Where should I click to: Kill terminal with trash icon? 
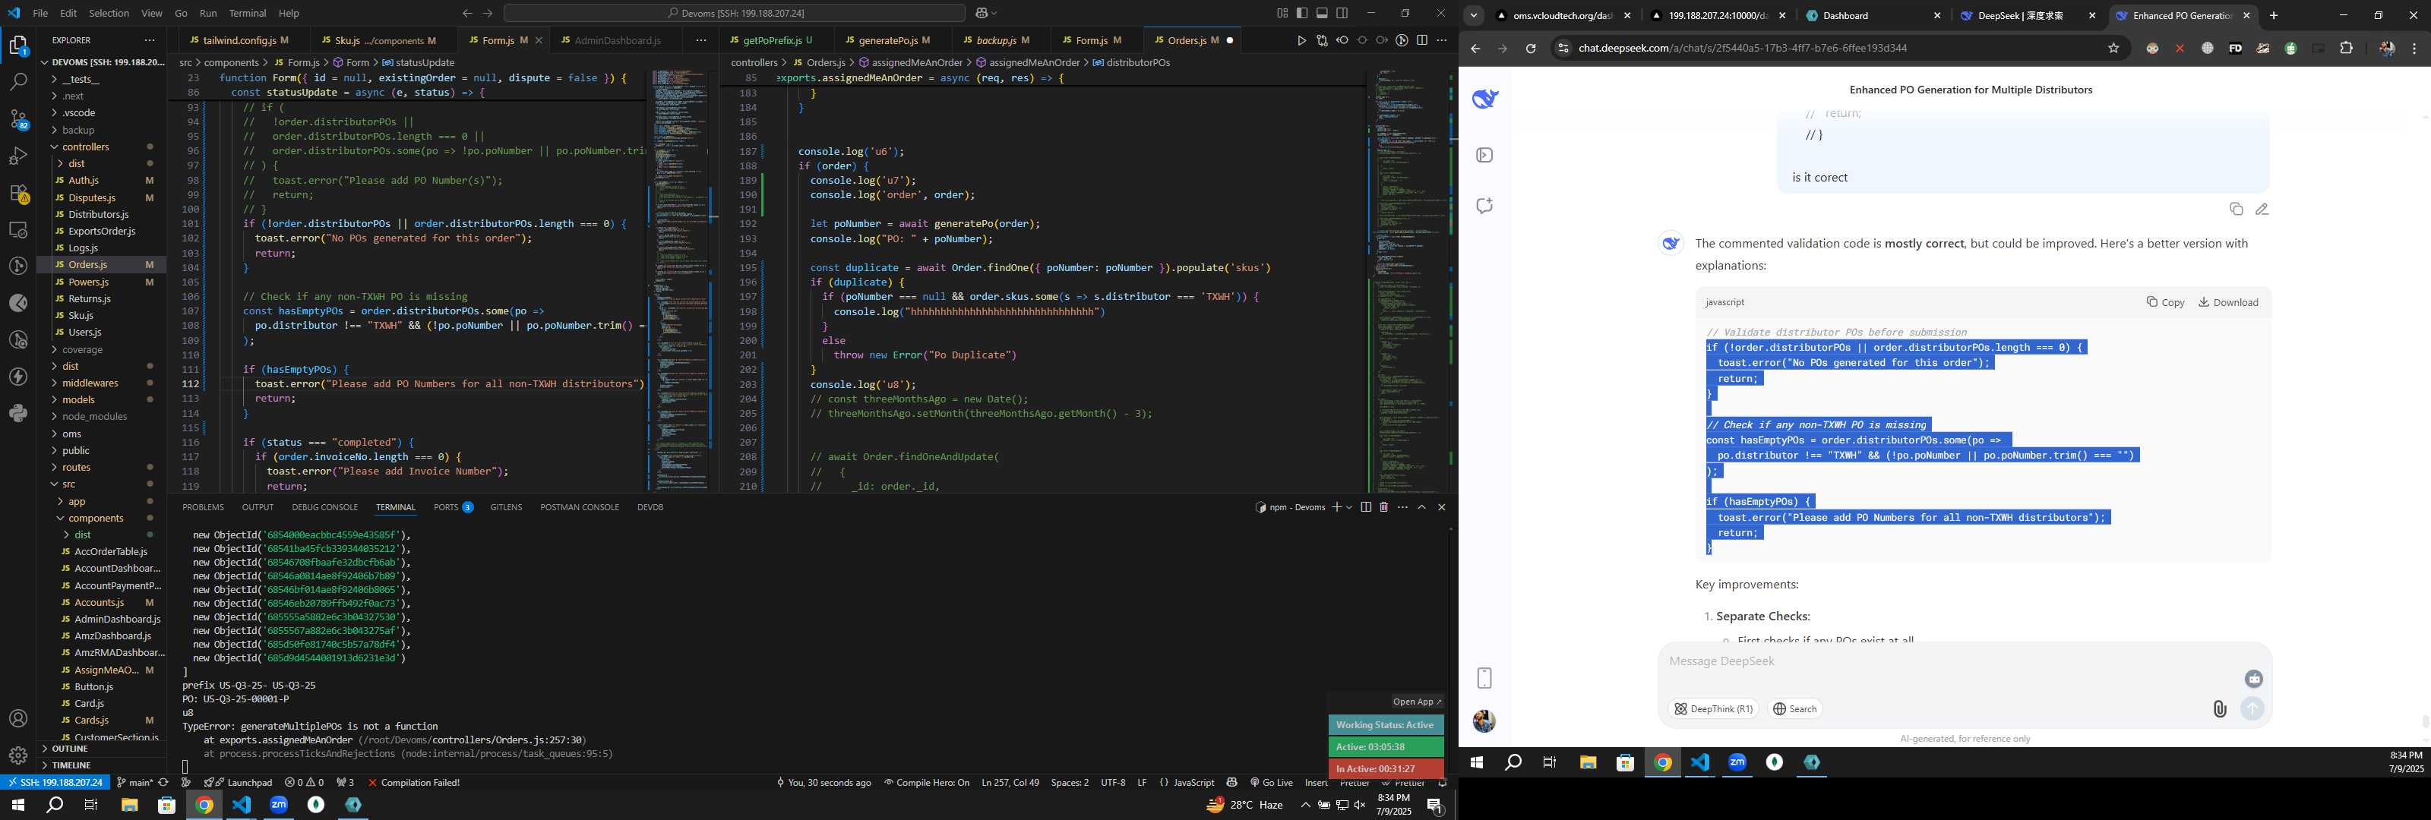pos(1383,508)
